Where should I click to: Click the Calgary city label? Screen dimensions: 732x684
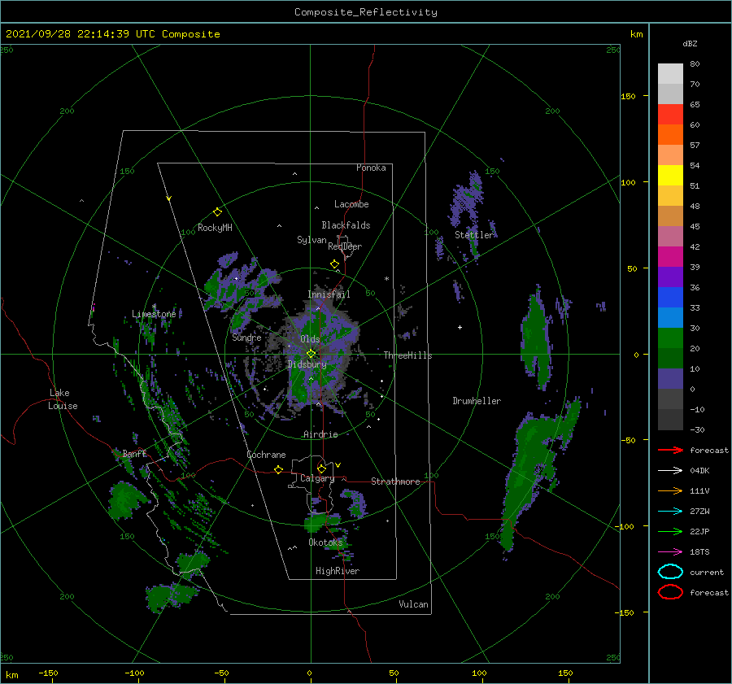317,478
